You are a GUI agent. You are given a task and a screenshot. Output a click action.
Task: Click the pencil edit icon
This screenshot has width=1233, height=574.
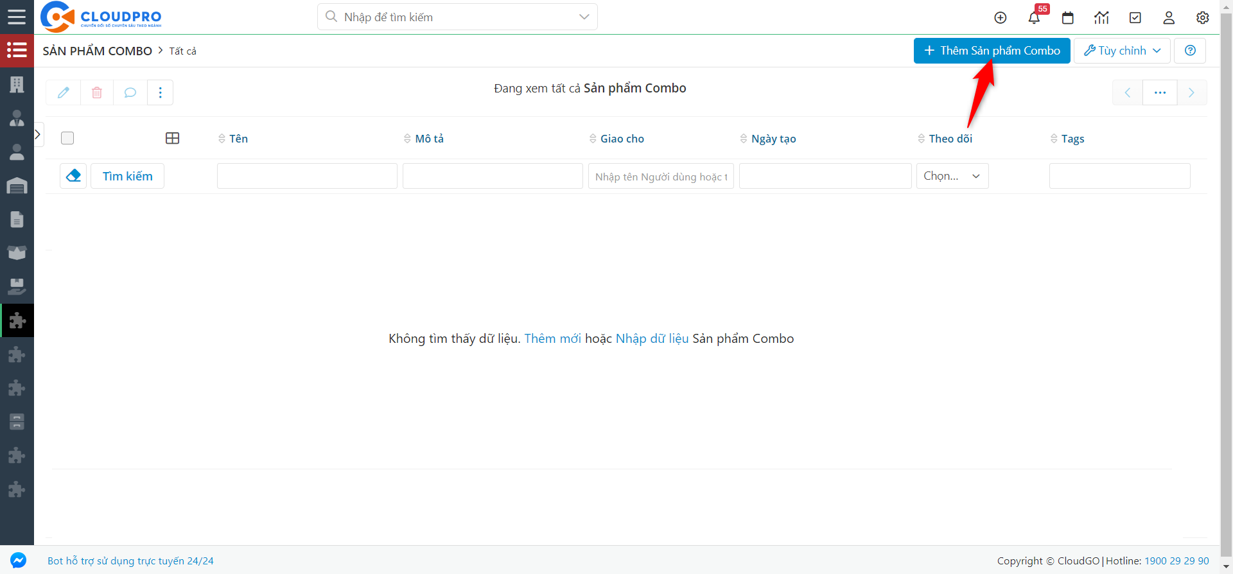tap(64, 92)
